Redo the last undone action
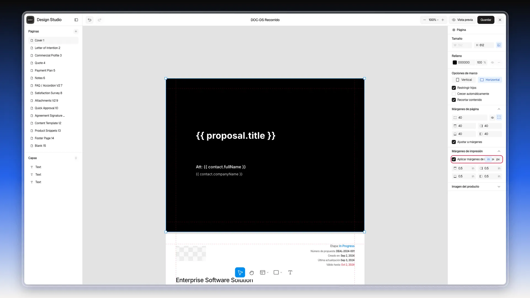This screenshot has width=530, height=298. 99,20
